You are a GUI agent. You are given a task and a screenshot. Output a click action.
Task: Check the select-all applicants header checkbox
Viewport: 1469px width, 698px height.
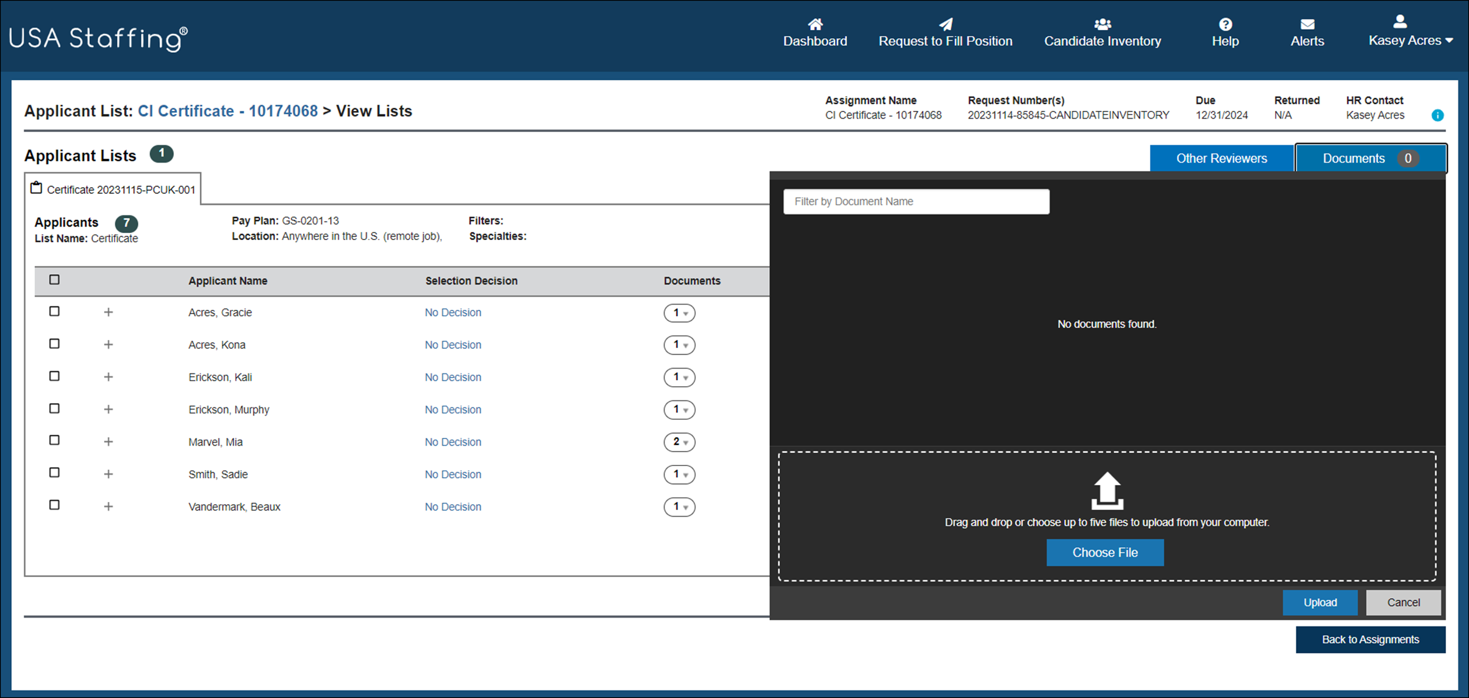coord(55,280)
